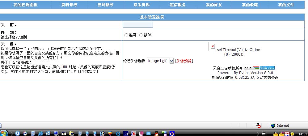Click the blocked privacy eye status icon
Viewport: 308px width, 136px height.
(x=258, y=126)
